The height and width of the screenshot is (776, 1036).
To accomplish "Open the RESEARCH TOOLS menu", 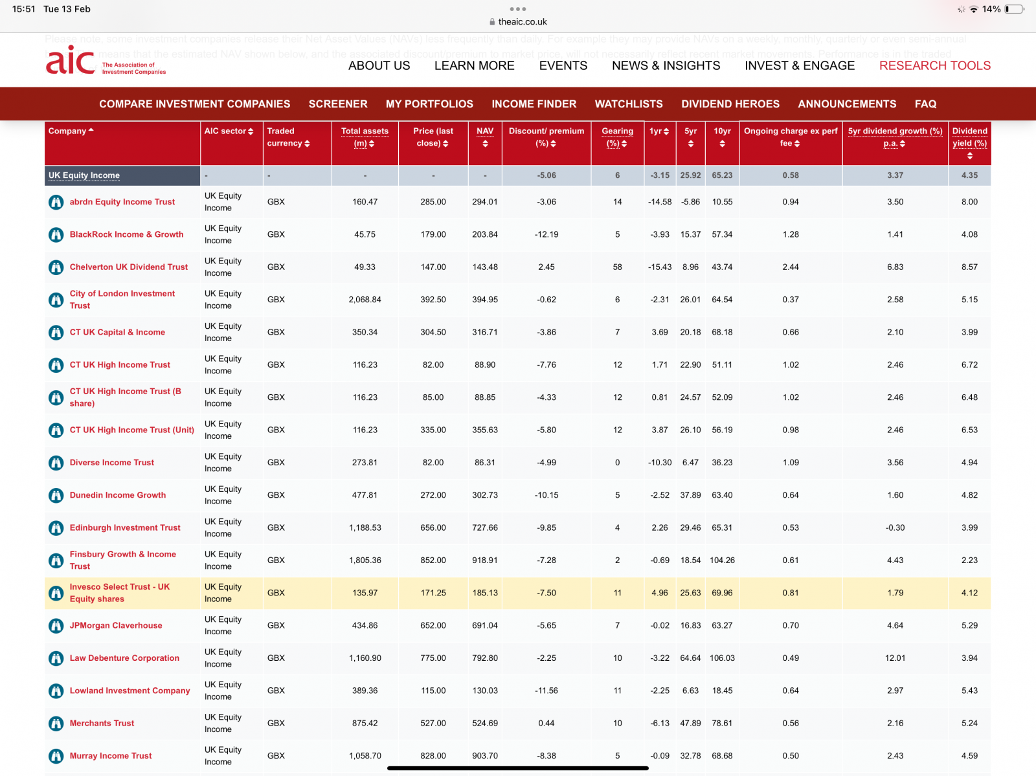I will 934,65.
